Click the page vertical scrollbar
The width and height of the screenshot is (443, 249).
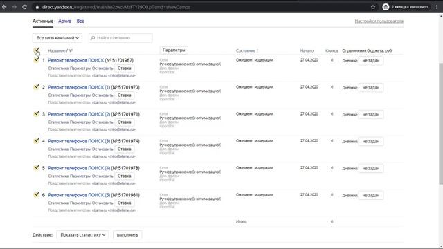441,124
